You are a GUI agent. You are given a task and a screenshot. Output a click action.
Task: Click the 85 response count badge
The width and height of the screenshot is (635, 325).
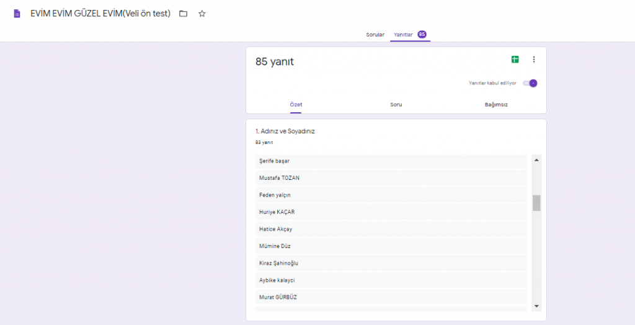[422, 35]
